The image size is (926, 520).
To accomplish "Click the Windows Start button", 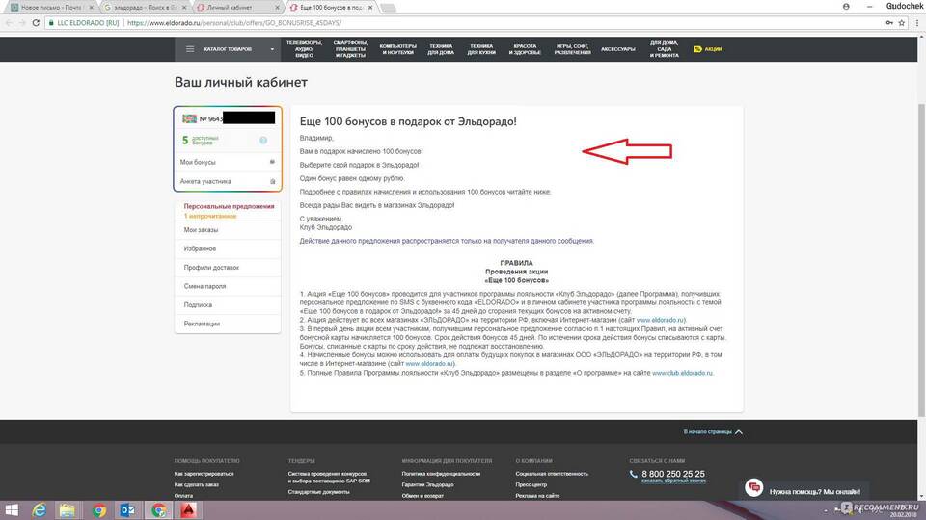I will coord(10,509).
